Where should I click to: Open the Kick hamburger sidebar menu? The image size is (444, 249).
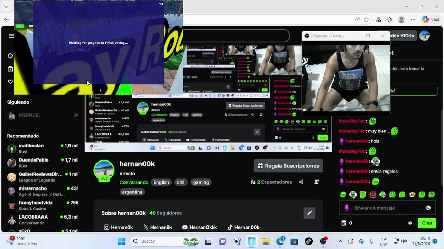click(x=11, y=36)
